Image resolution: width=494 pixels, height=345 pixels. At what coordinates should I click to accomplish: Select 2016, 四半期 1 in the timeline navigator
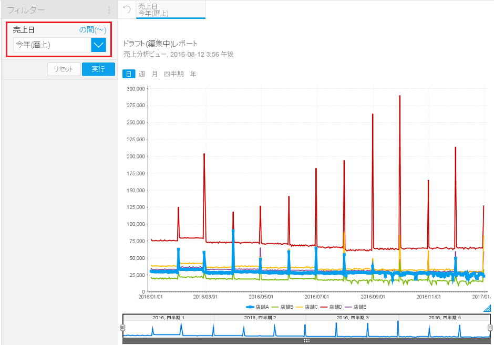(x=169, y=318)
